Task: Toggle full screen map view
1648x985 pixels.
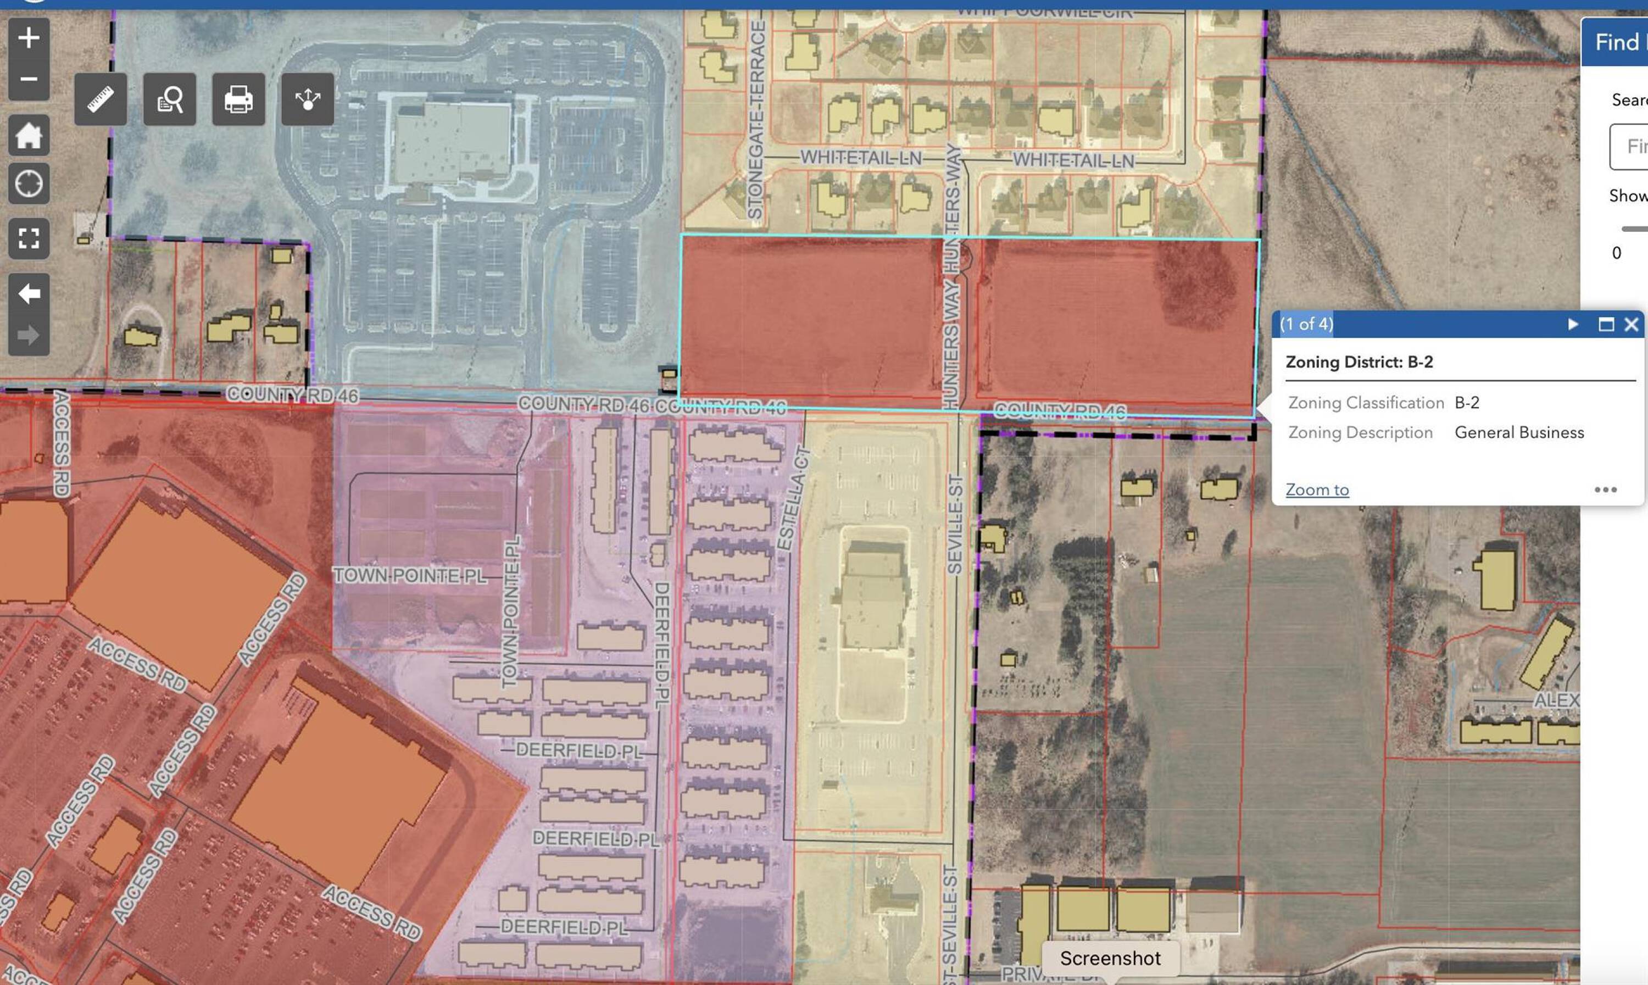Action: tap(29, 238)
